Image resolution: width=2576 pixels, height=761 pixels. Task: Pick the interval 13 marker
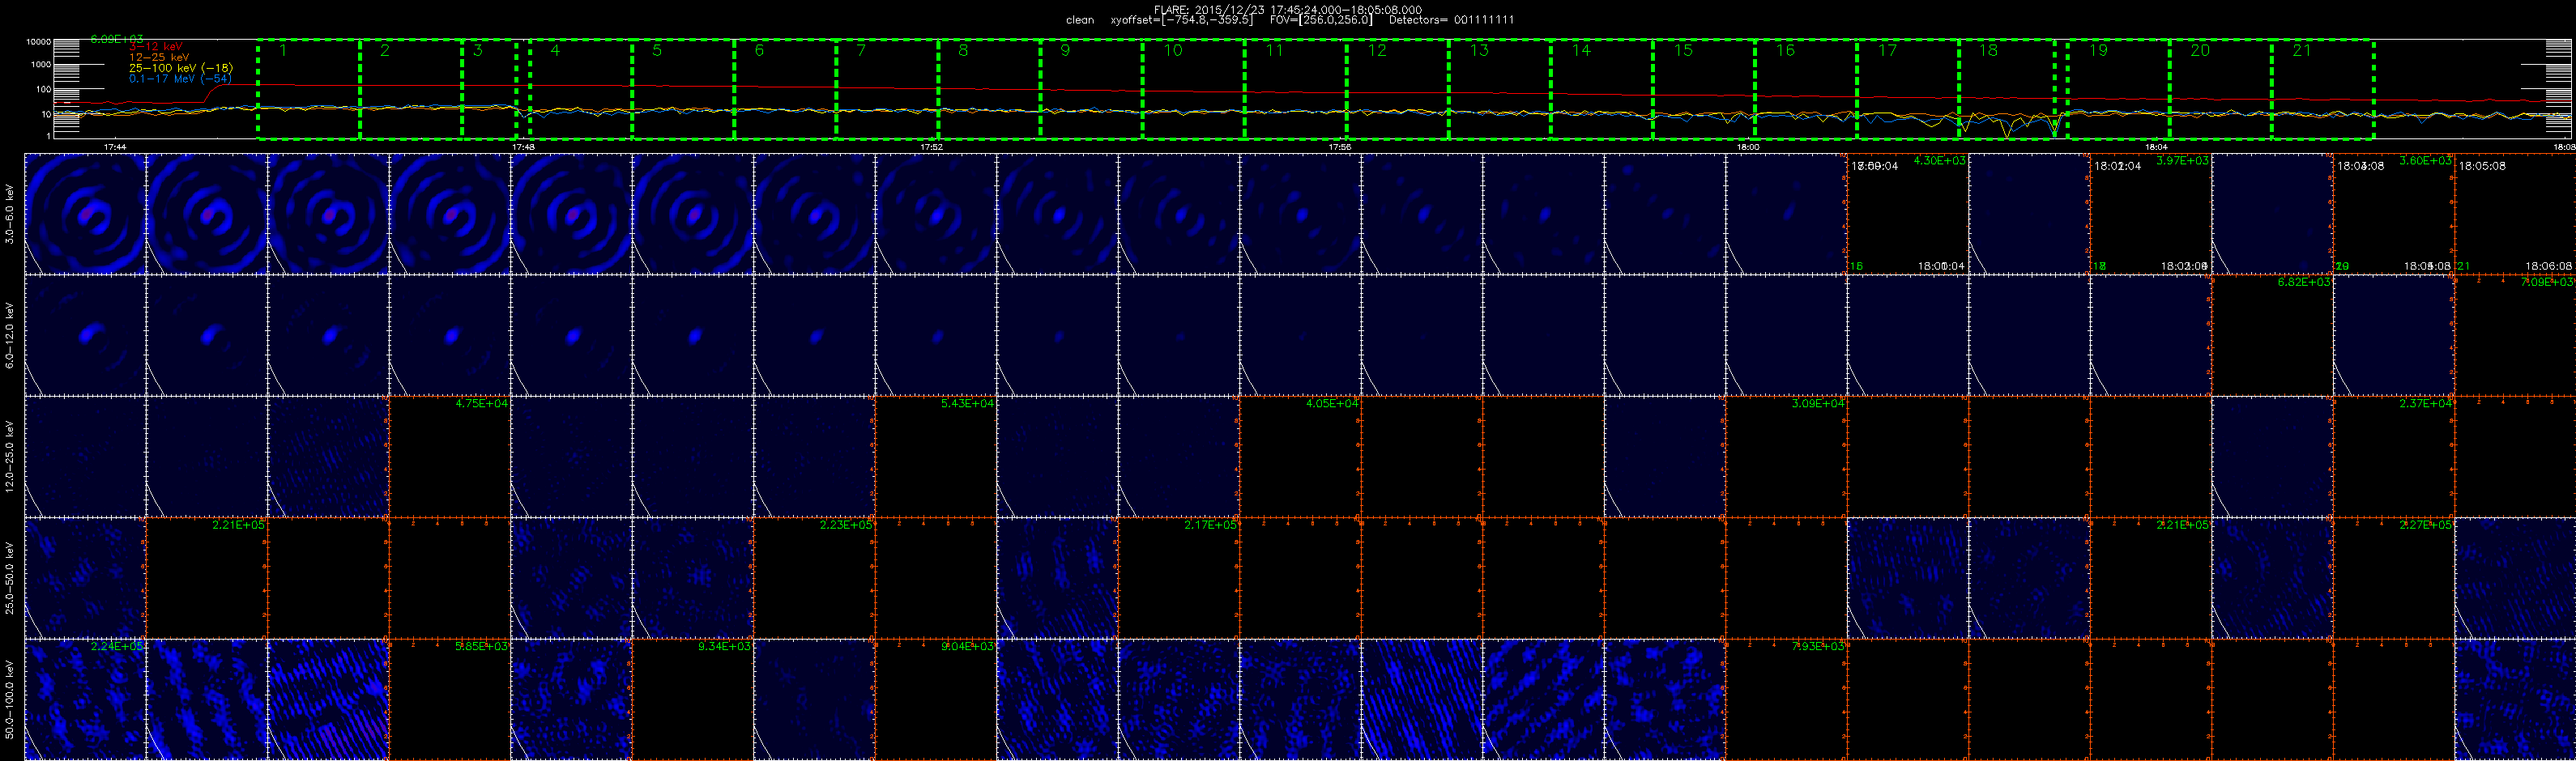click(1479, 50)
